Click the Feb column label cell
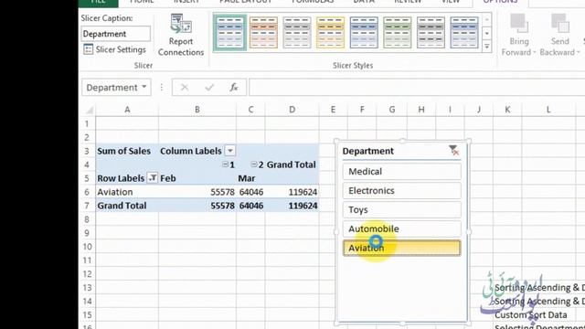The height and width of the screenshot is (329, 585). tap(197, 178)
